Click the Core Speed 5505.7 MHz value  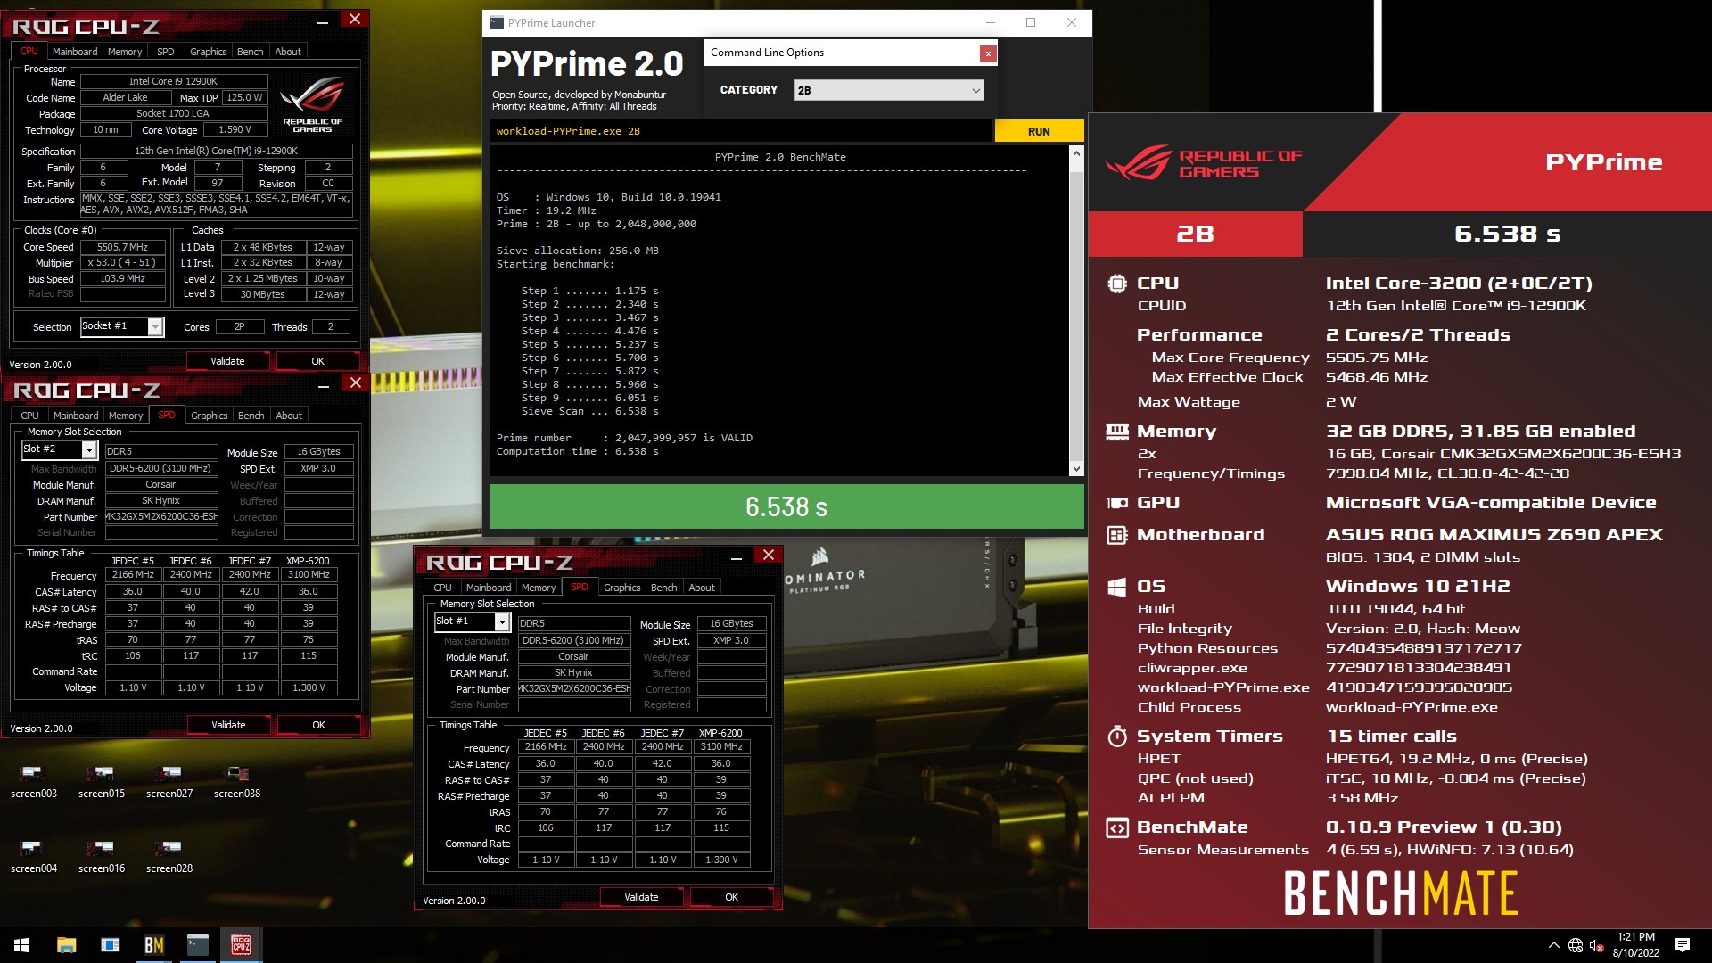click(x=123, y=247)
